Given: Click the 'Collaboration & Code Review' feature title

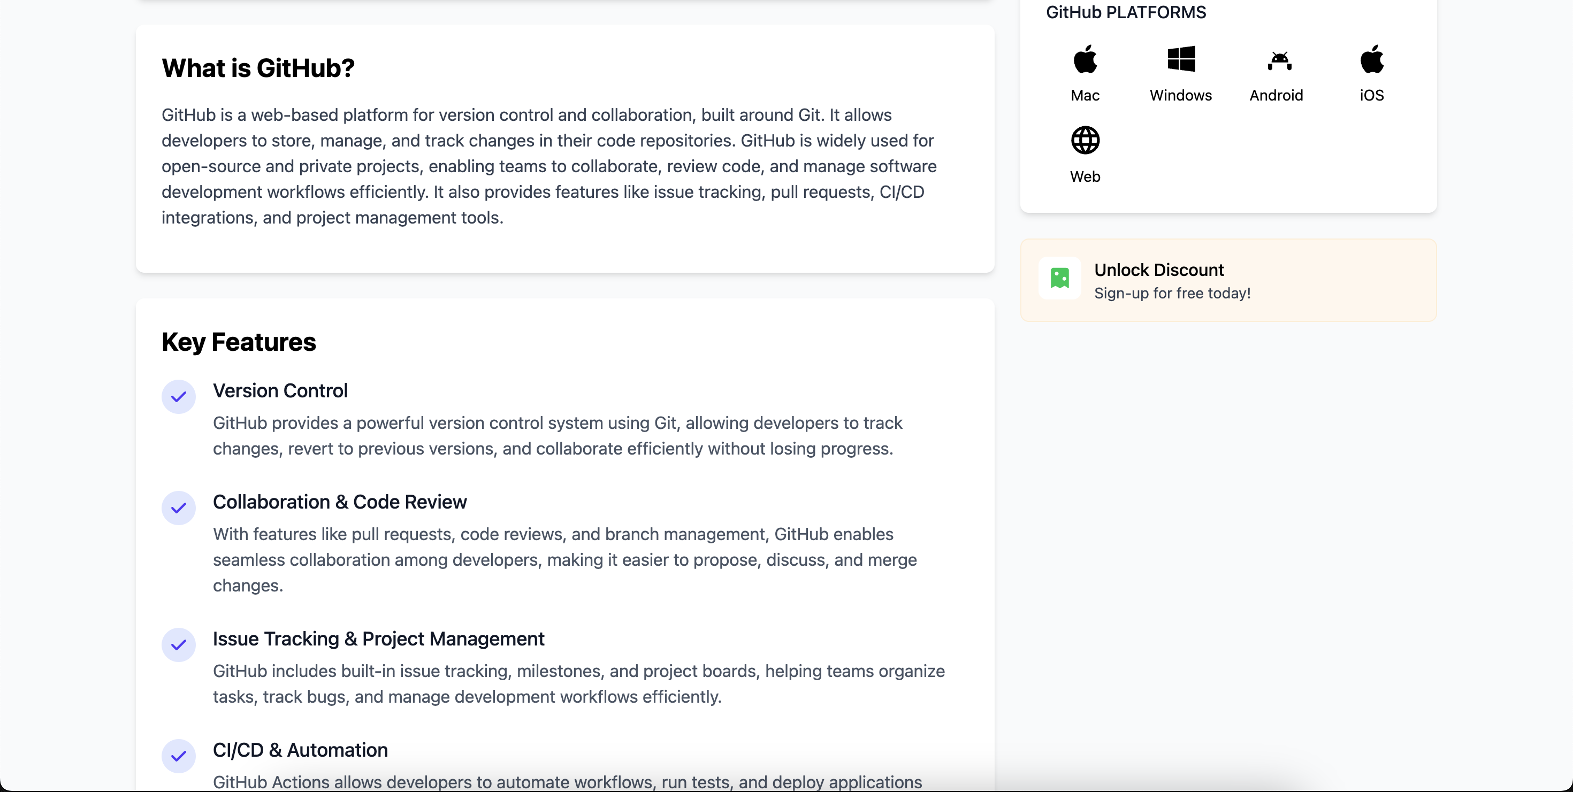Looking at the screenshot, I should (340, 502).
